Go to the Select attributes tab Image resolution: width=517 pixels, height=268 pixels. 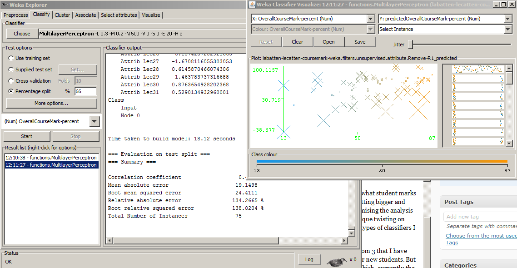click(119, 15)
